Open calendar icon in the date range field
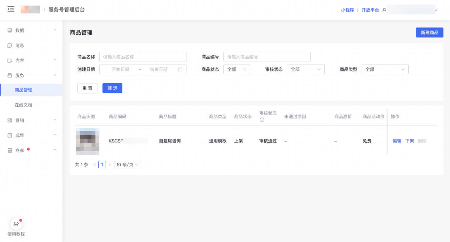 (180, 69)
